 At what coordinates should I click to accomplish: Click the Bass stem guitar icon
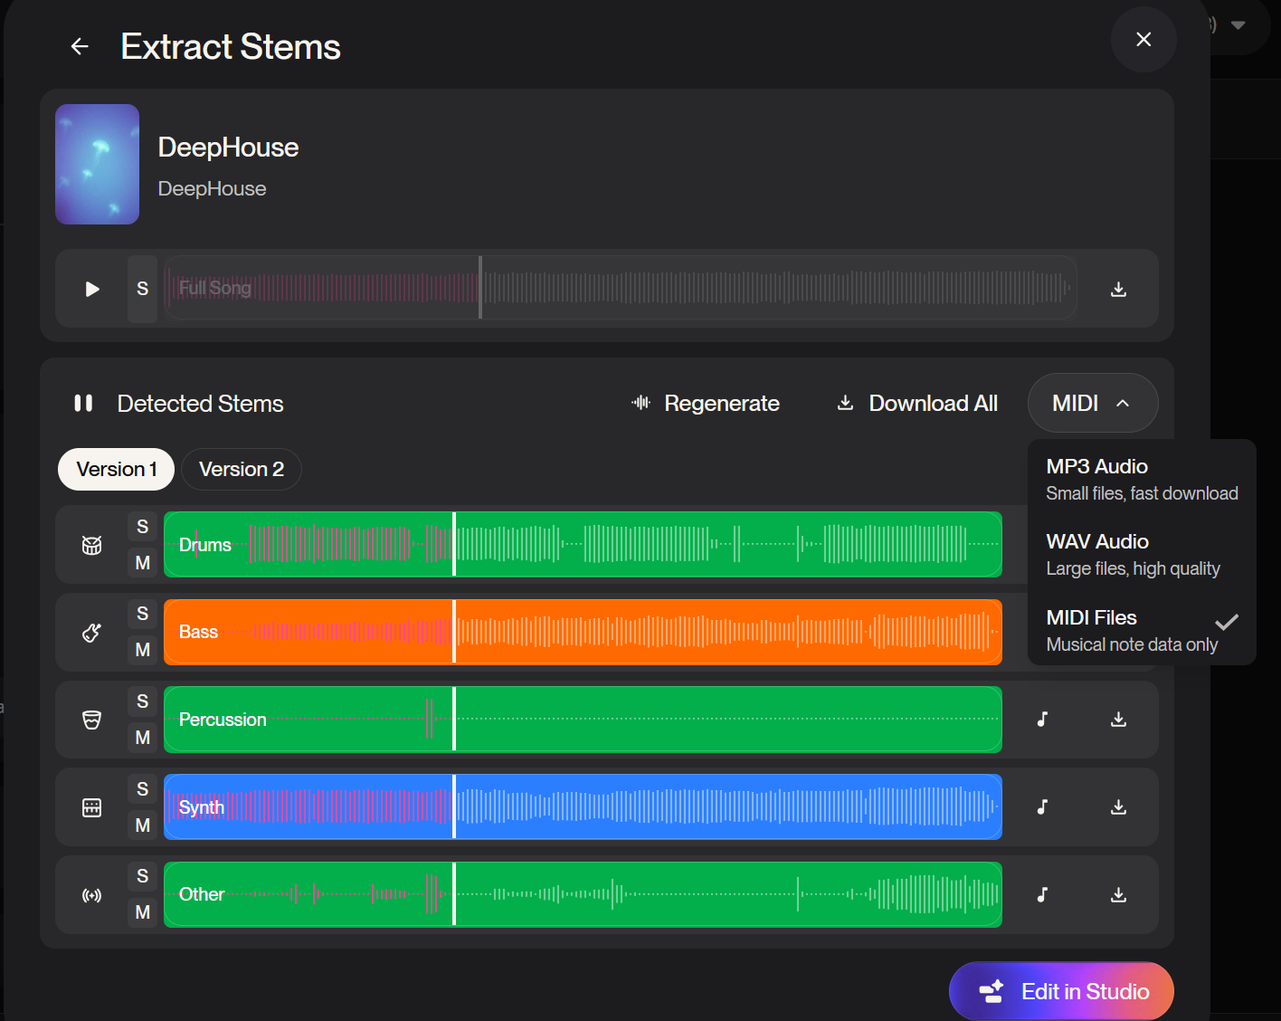point(92,633)
